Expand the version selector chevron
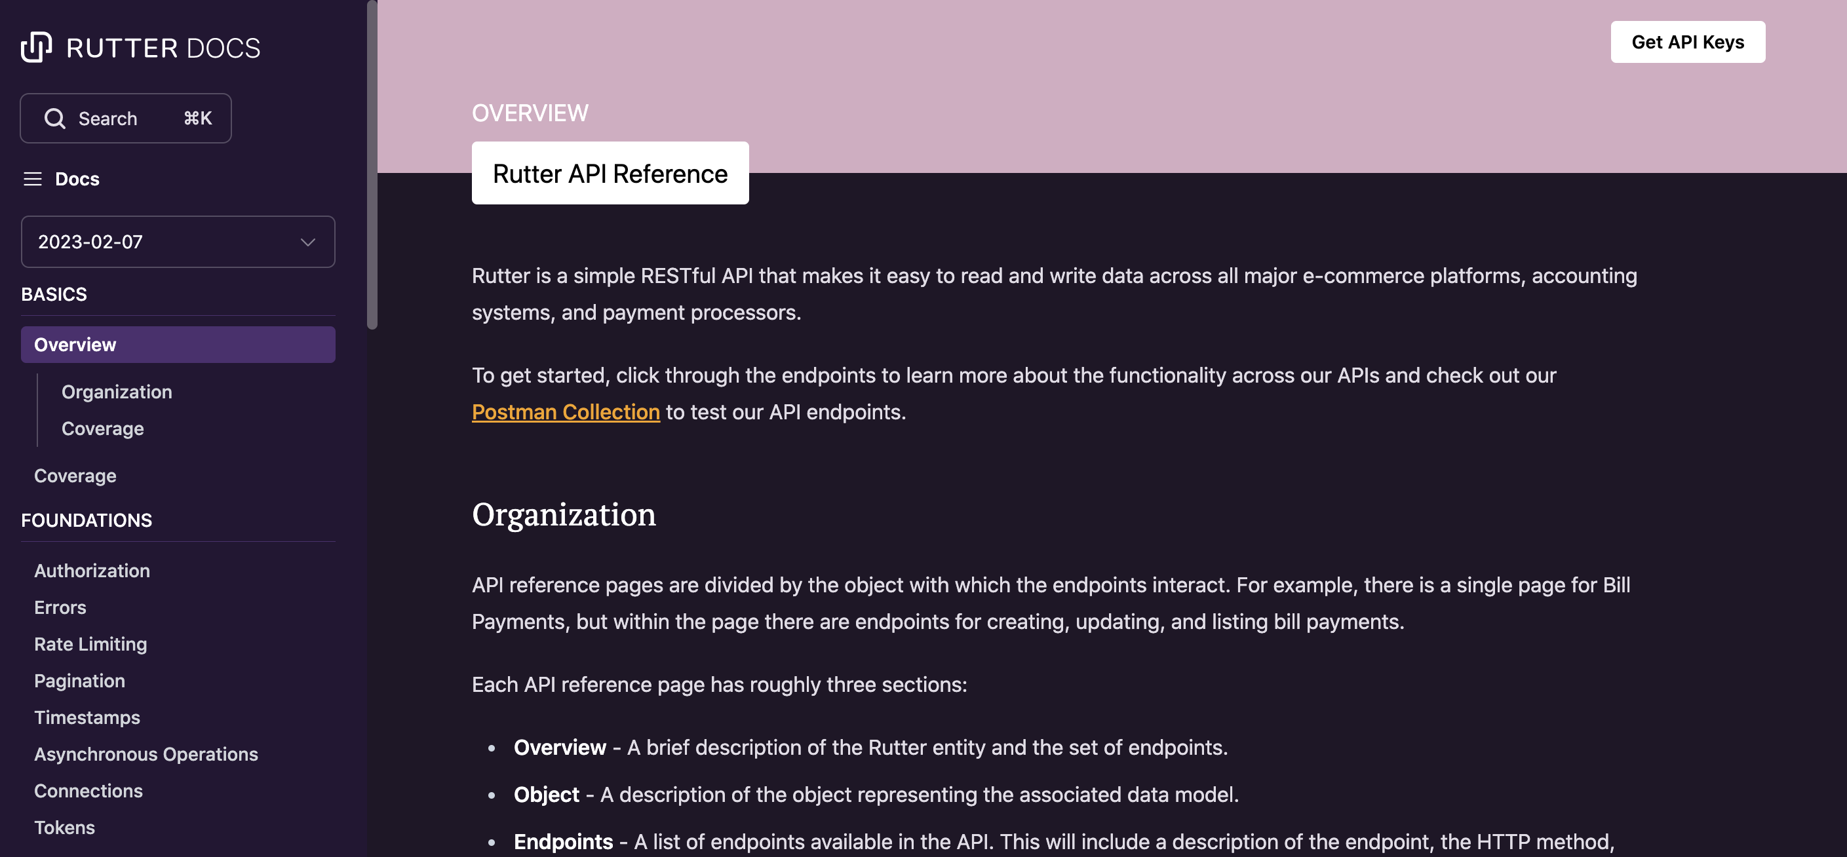The height and width of the screenshot is (857, 1847). coord(307,242)
